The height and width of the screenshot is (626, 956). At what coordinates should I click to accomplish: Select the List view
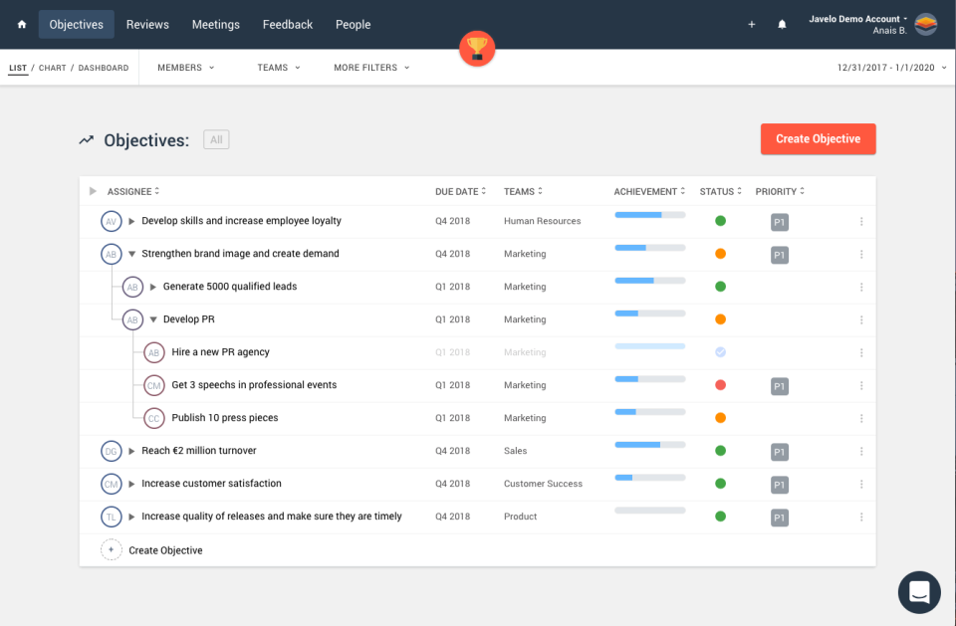[x=18, y=68]
